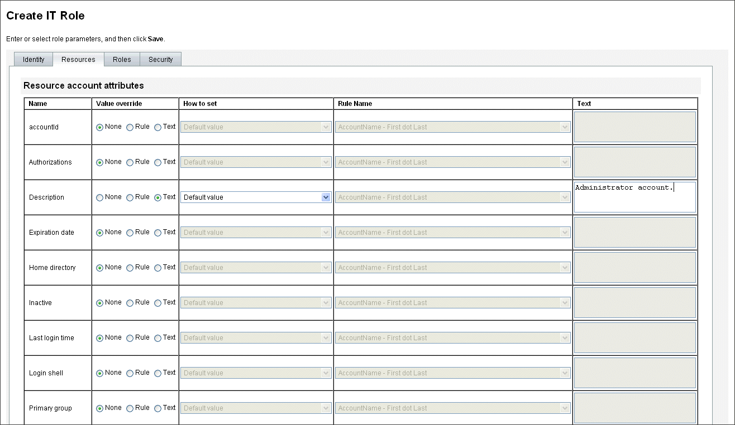Click the 'accountId' attribute name
735x425 pixels.
[x=44, y=127]
